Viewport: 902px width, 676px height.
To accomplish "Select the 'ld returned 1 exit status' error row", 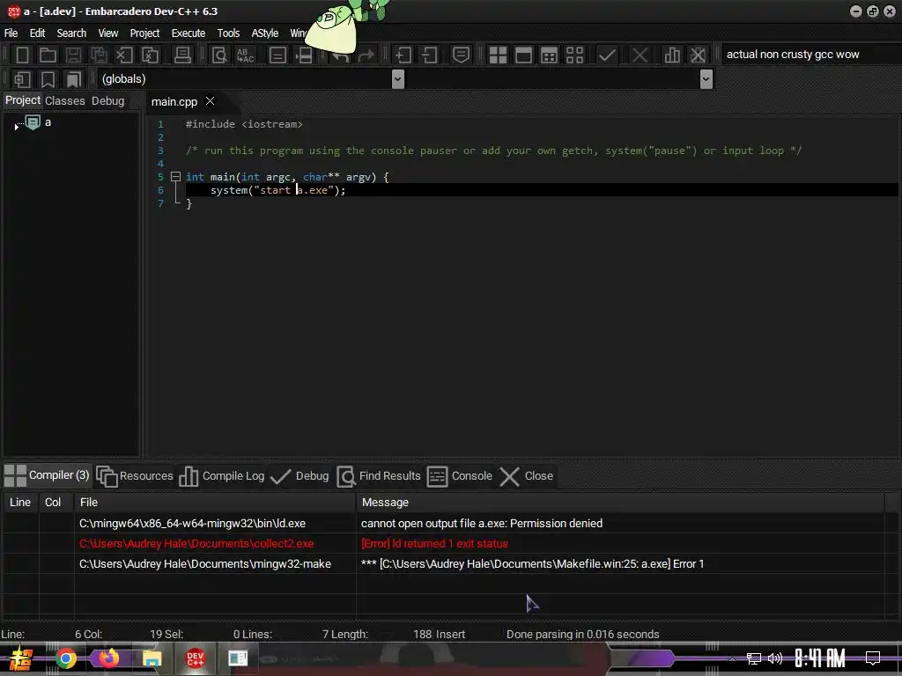I will pos(443,544).
